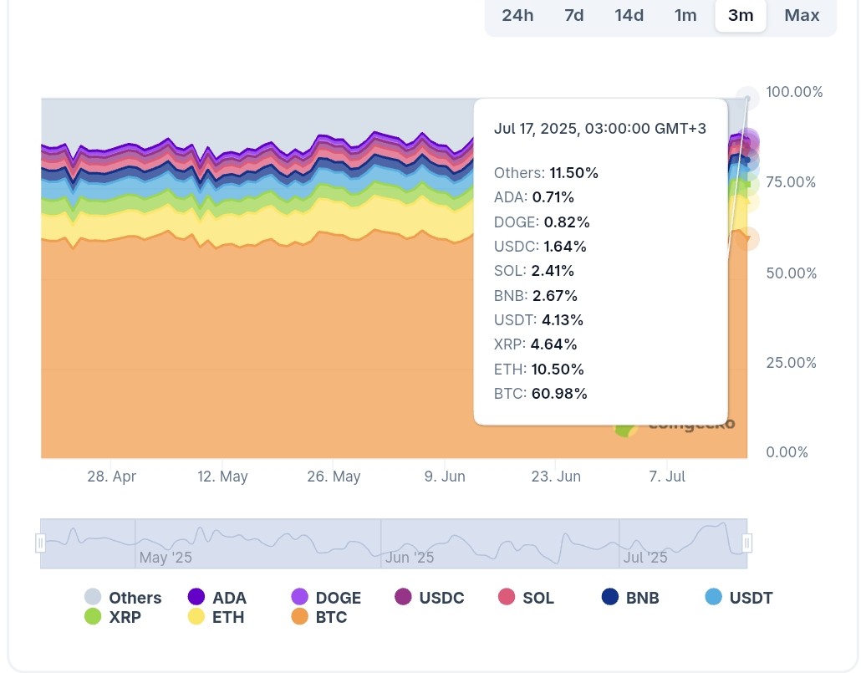Grab the left navigator range handle
Image resolution: width=861 pixels, height=673 pixels.
[x=40, y=543]
